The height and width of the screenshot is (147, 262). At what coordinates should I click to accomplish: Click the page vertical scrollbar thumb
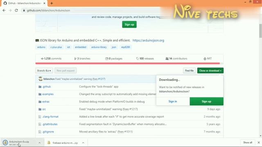[260, 31]
